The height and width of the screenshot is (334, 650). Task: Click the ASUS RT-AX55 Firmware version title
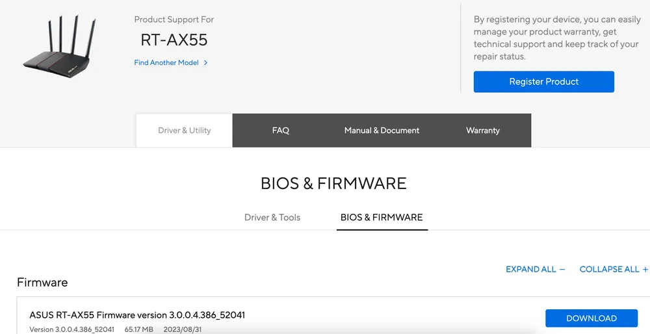tap(137, 315)
